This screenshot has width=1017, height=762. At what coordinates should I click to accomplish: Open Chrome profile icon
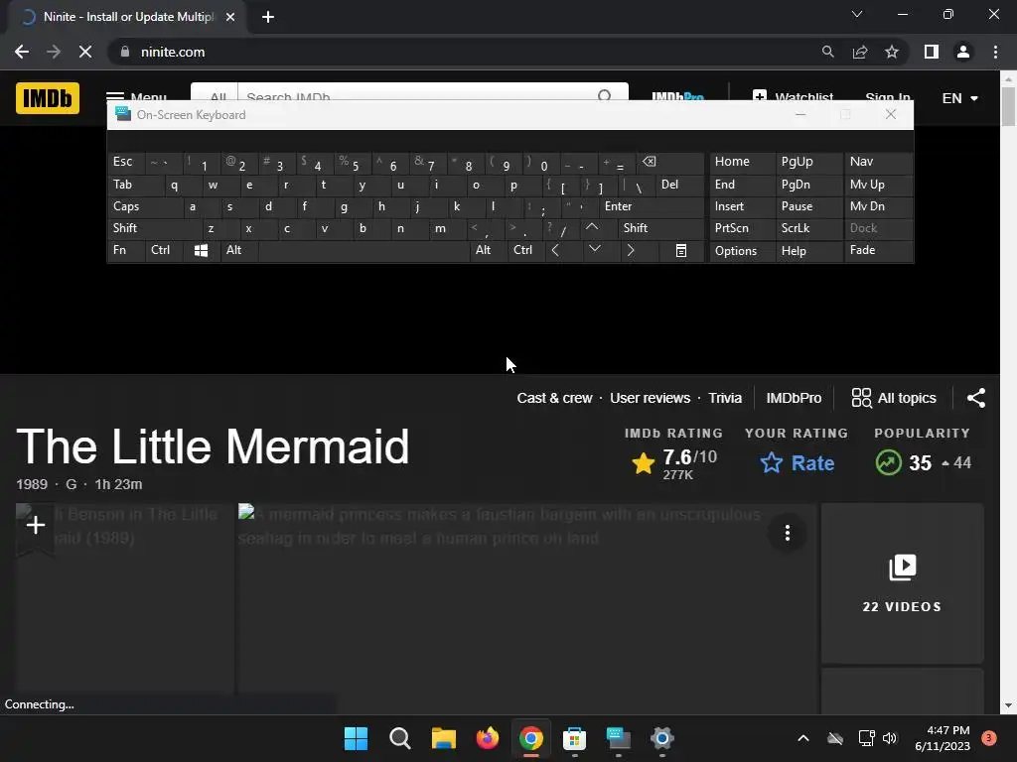(x=963, y=52)
